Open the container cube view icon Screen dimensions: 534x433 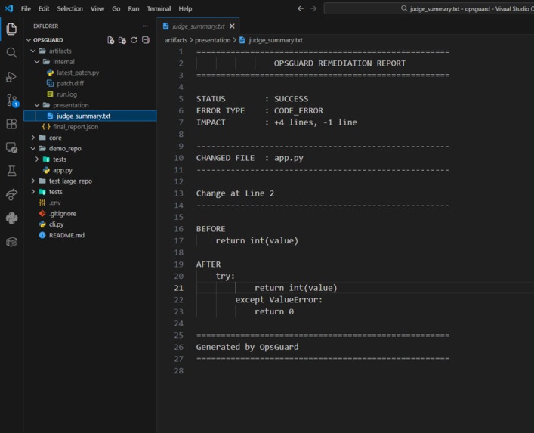[11, 242]
